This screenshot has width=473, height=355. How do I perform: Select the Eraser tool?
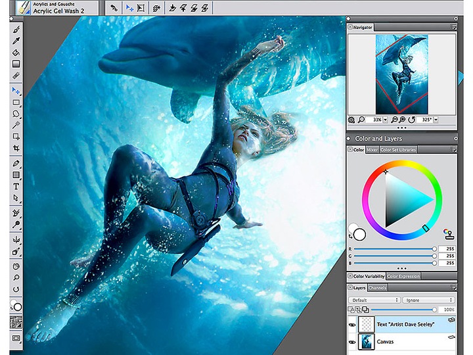pyautogui.click(x=16, y=75)
